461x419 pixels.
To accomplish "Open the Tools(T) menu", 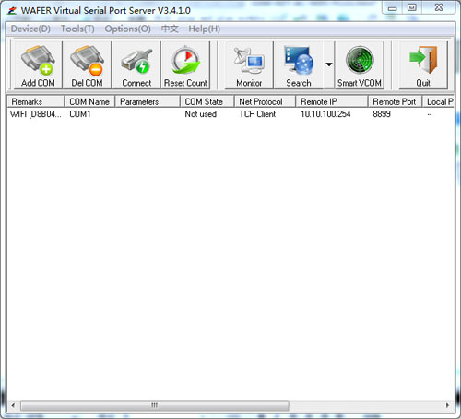I will [77, 29].
